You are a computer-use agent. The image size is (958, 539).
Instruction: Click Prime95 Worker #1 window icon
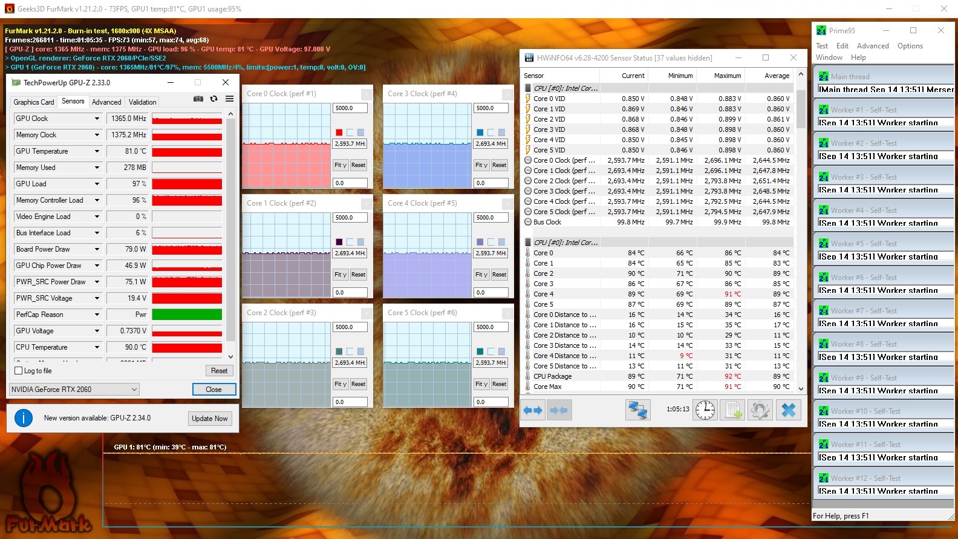pos(823,109)
